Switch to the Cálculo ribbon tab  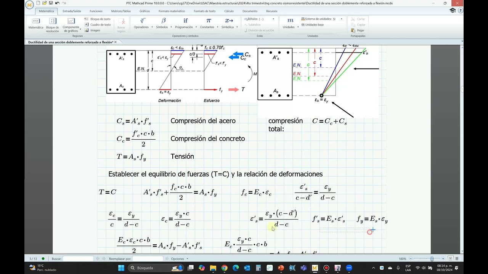point(229,11)
